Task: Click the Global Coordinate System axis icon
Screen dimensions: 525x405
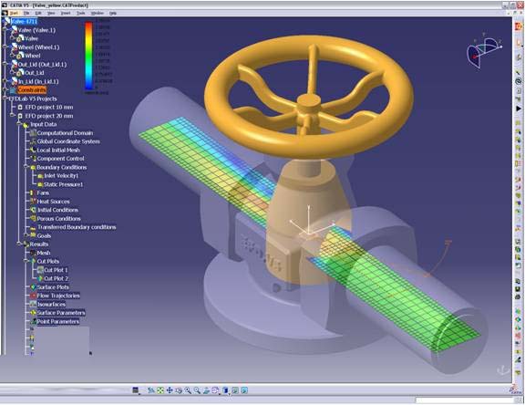Action: click(33, 141)
